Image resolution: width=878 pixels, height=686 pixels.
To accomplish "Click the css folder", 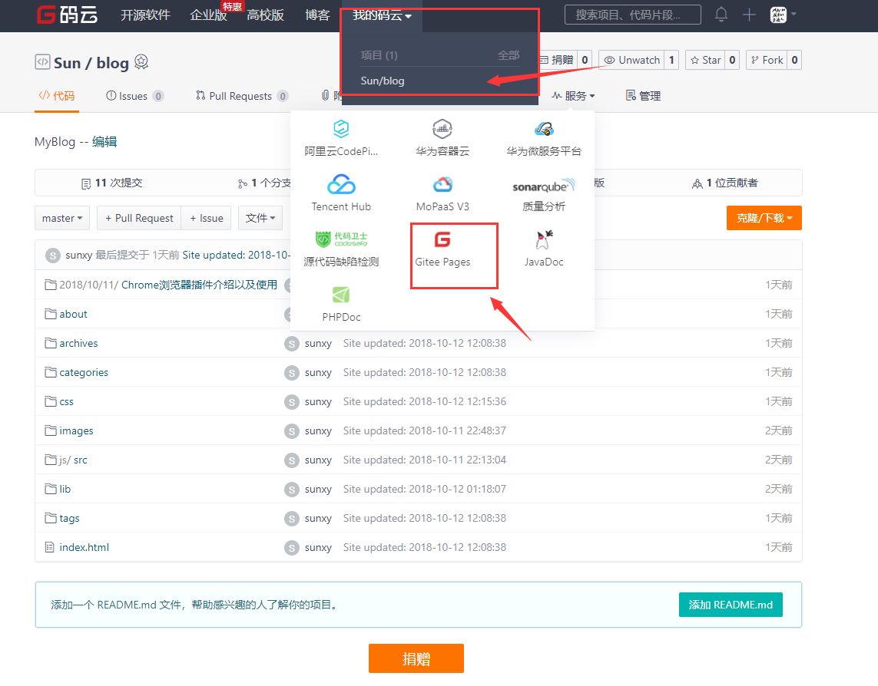I will tap(66, 402).
